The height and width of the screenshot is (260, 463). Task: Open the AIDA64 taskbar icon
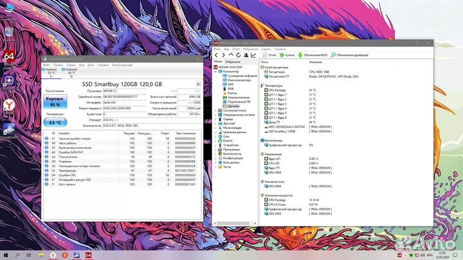tap(88, 256)
